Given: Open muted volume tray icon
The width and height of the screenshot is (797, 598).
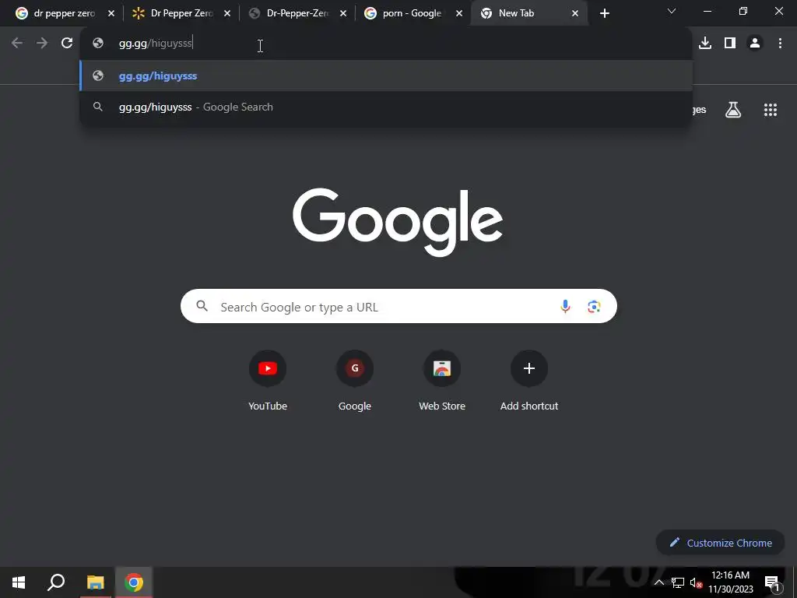Looking at the screenshot, I should 696,582.
